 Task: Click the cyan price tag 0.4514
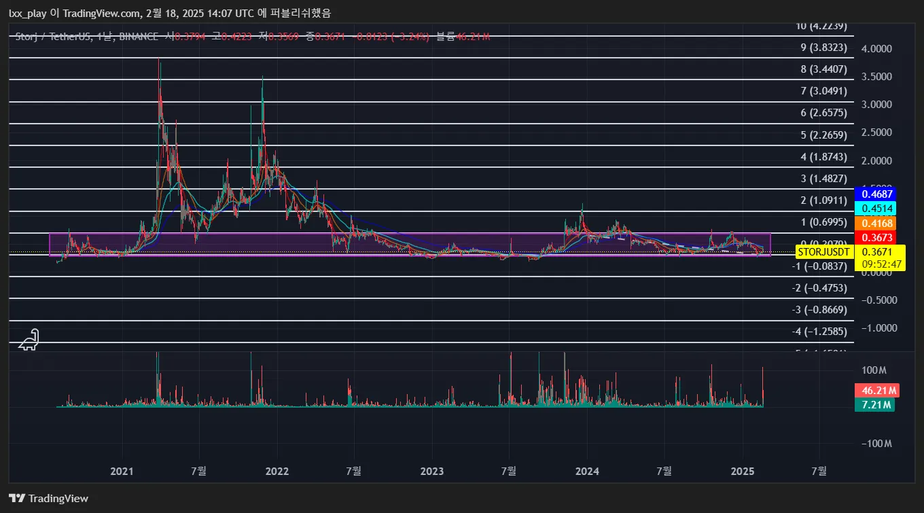tap(877, 209)
